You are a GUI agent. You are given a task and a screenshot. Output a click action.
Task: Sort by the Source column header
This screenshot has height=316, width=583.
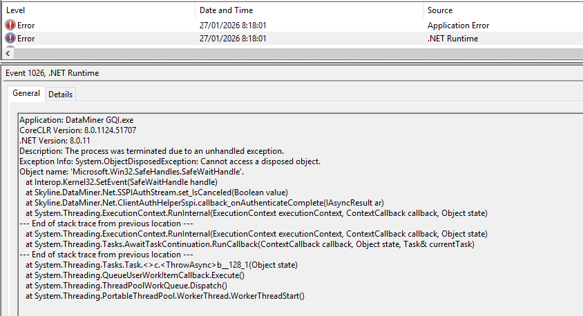[503, 10]
